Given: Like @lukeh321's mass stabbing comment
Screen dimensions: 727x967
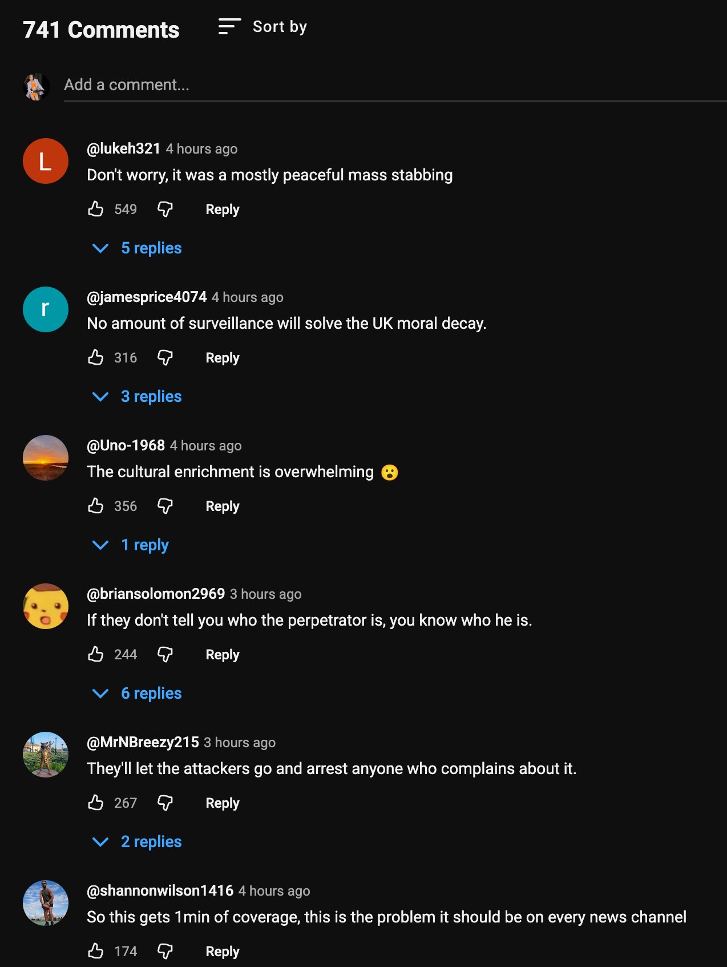Looking at the screenshot, I should [96, 209].
